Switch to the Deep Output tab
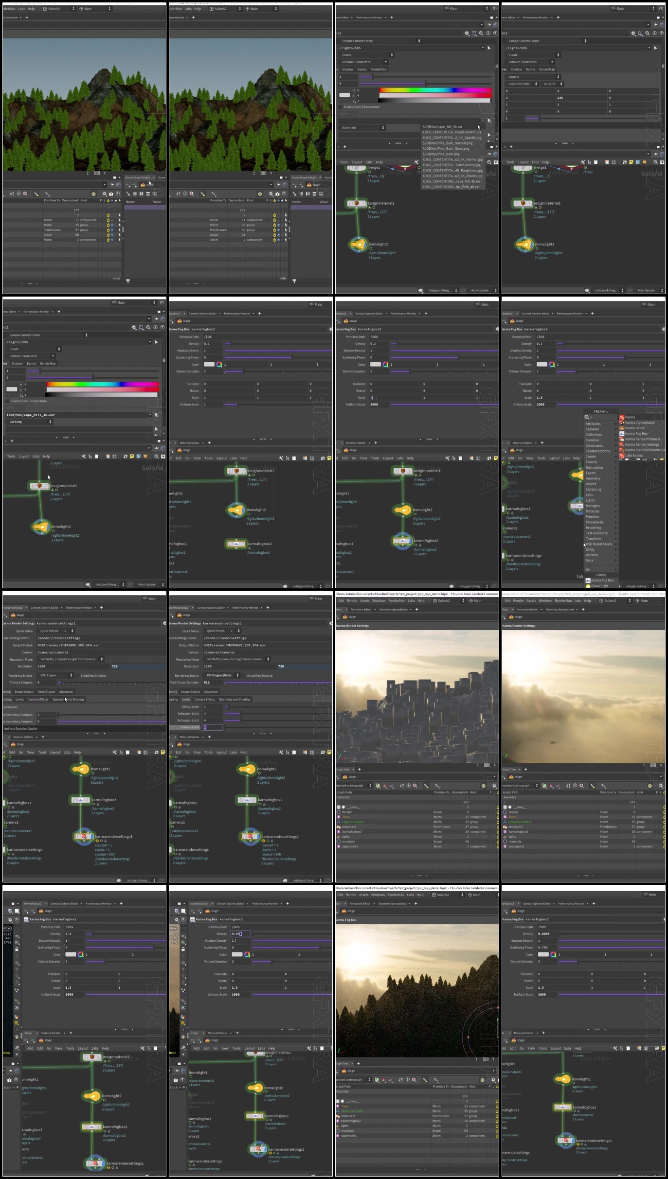 [46, 692]
